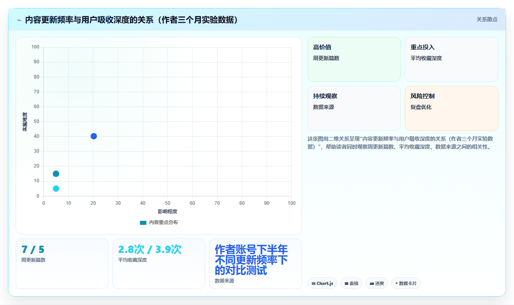Click the 数据来源 text in 持续观察 card

(324, 107)
